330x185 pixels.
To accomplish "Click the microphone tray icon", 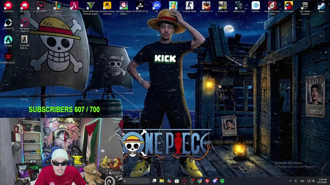I will (x=296, y=181).
